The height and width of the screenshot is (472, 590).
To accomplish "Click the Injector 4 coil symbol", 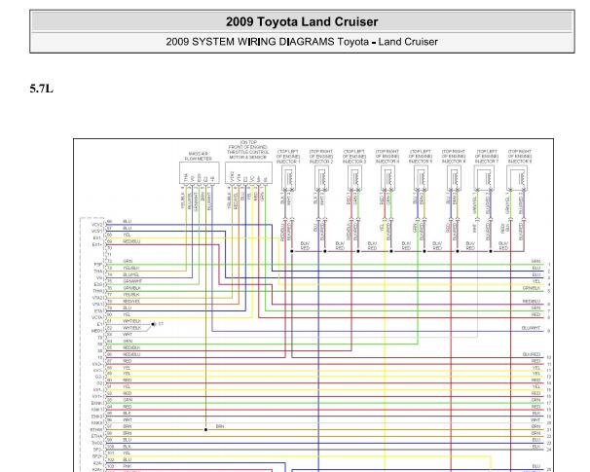I will (387, 177).
